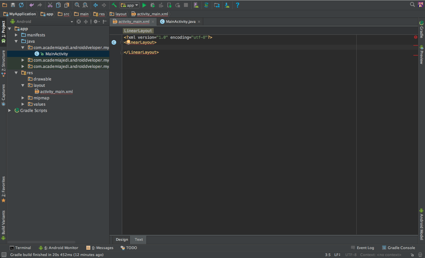The image size is (425, 258).
Task: Click the Sync refresh icon in toolbar
Action: pos(21,5)
